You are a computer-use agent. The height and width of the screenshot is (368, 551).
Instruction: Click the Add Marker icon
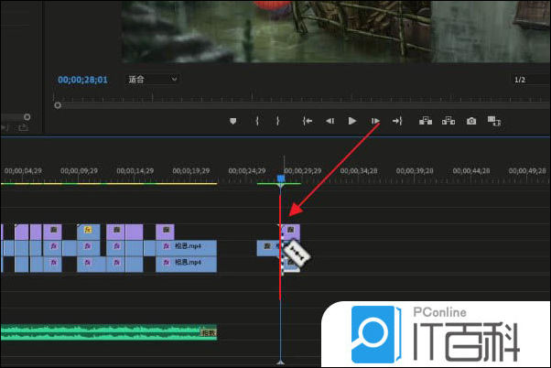tap(233, 121)
